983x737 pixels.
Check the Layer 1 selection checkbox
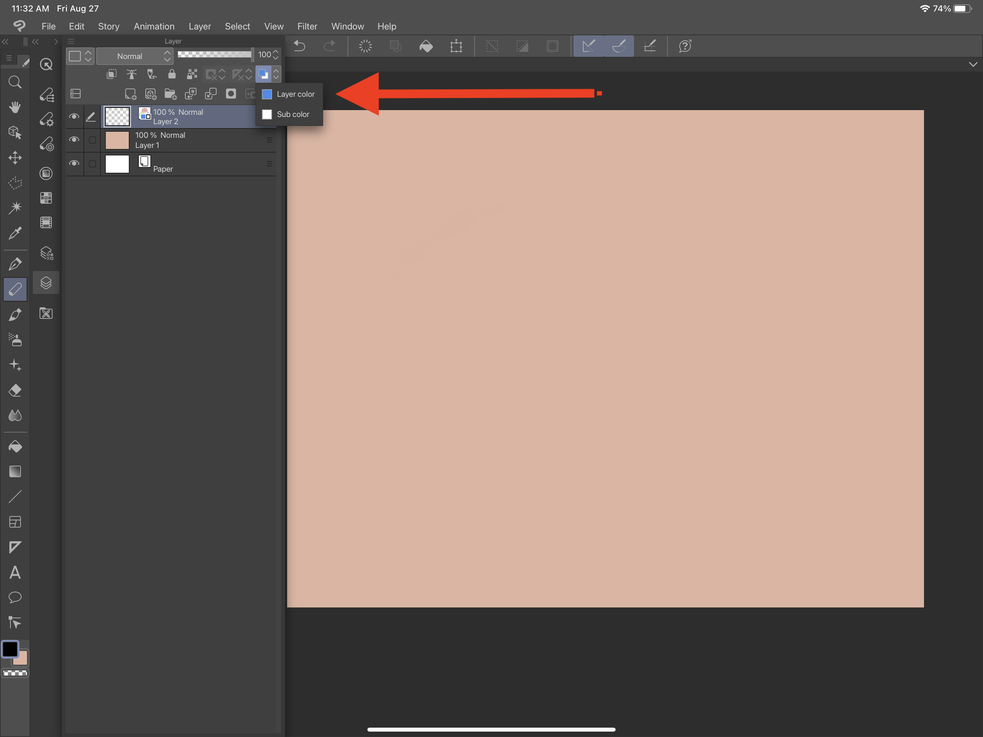point(92,140)
